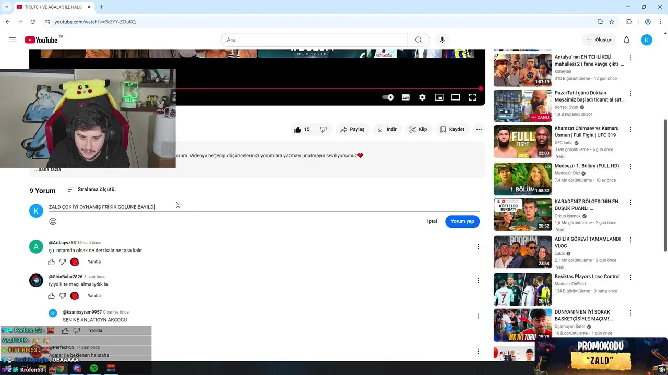Open the YouTube guide hamburger menu
668x375 pixels.
(x=13, y=40)
